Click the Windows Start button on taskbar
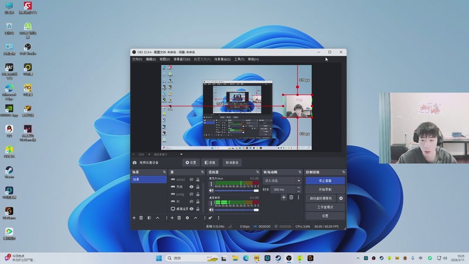This screenshot has height=264, width=469. point(159,258)
